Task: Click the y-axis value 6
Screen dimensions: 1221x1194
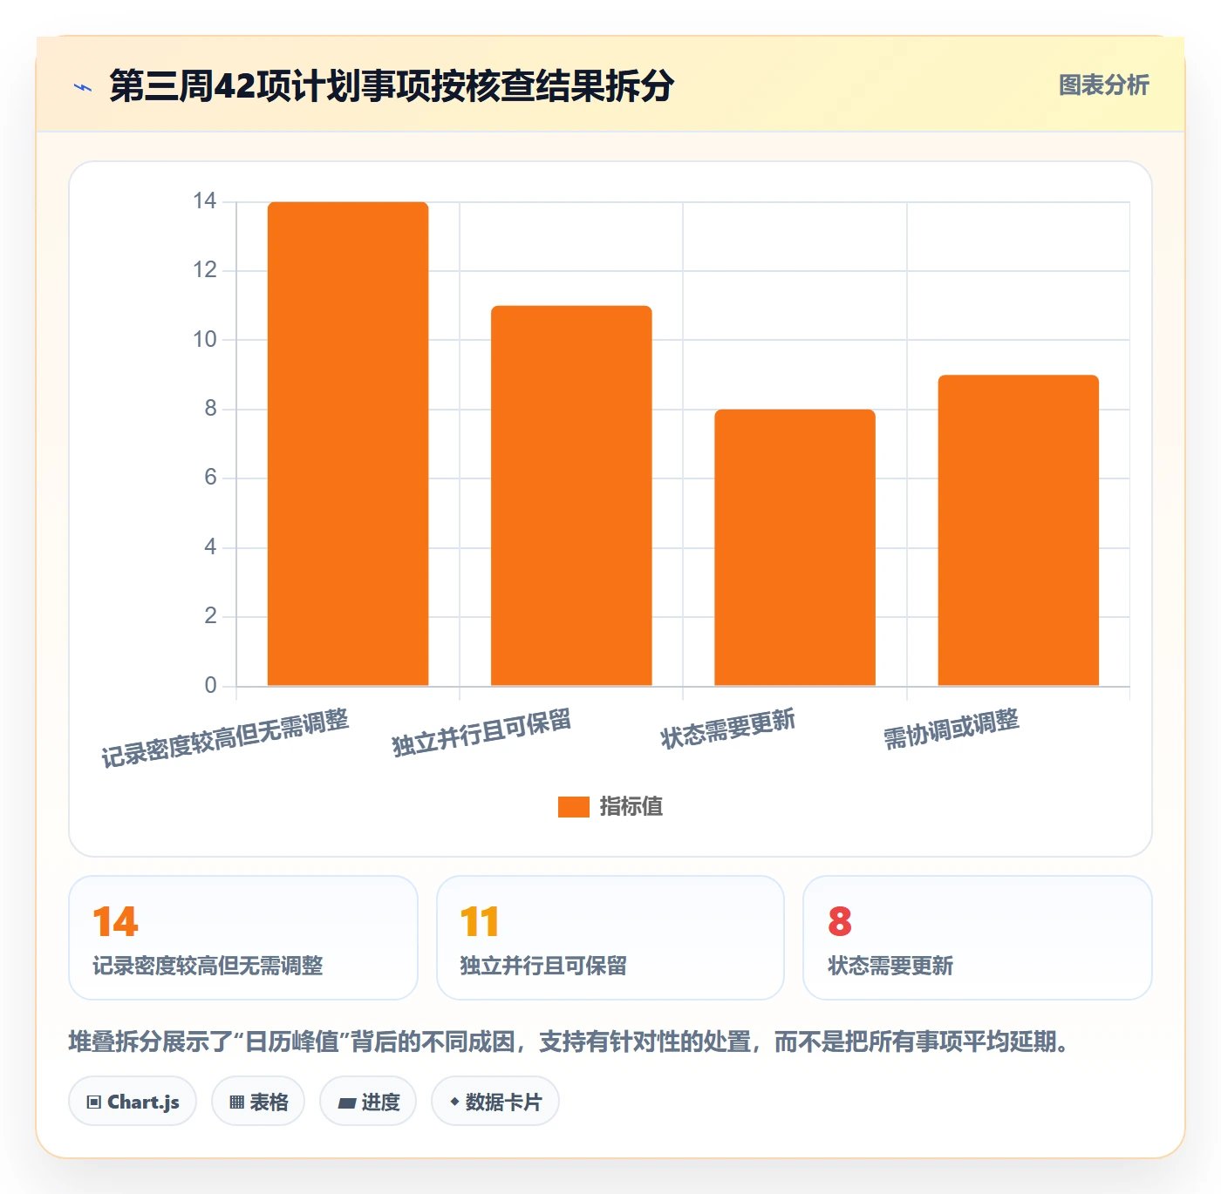Action: pos(210,478)
